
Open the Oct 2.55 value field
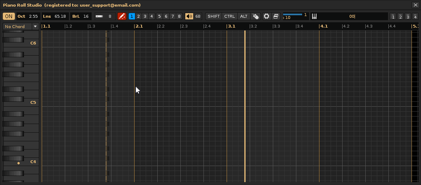[x=28, y=16]
